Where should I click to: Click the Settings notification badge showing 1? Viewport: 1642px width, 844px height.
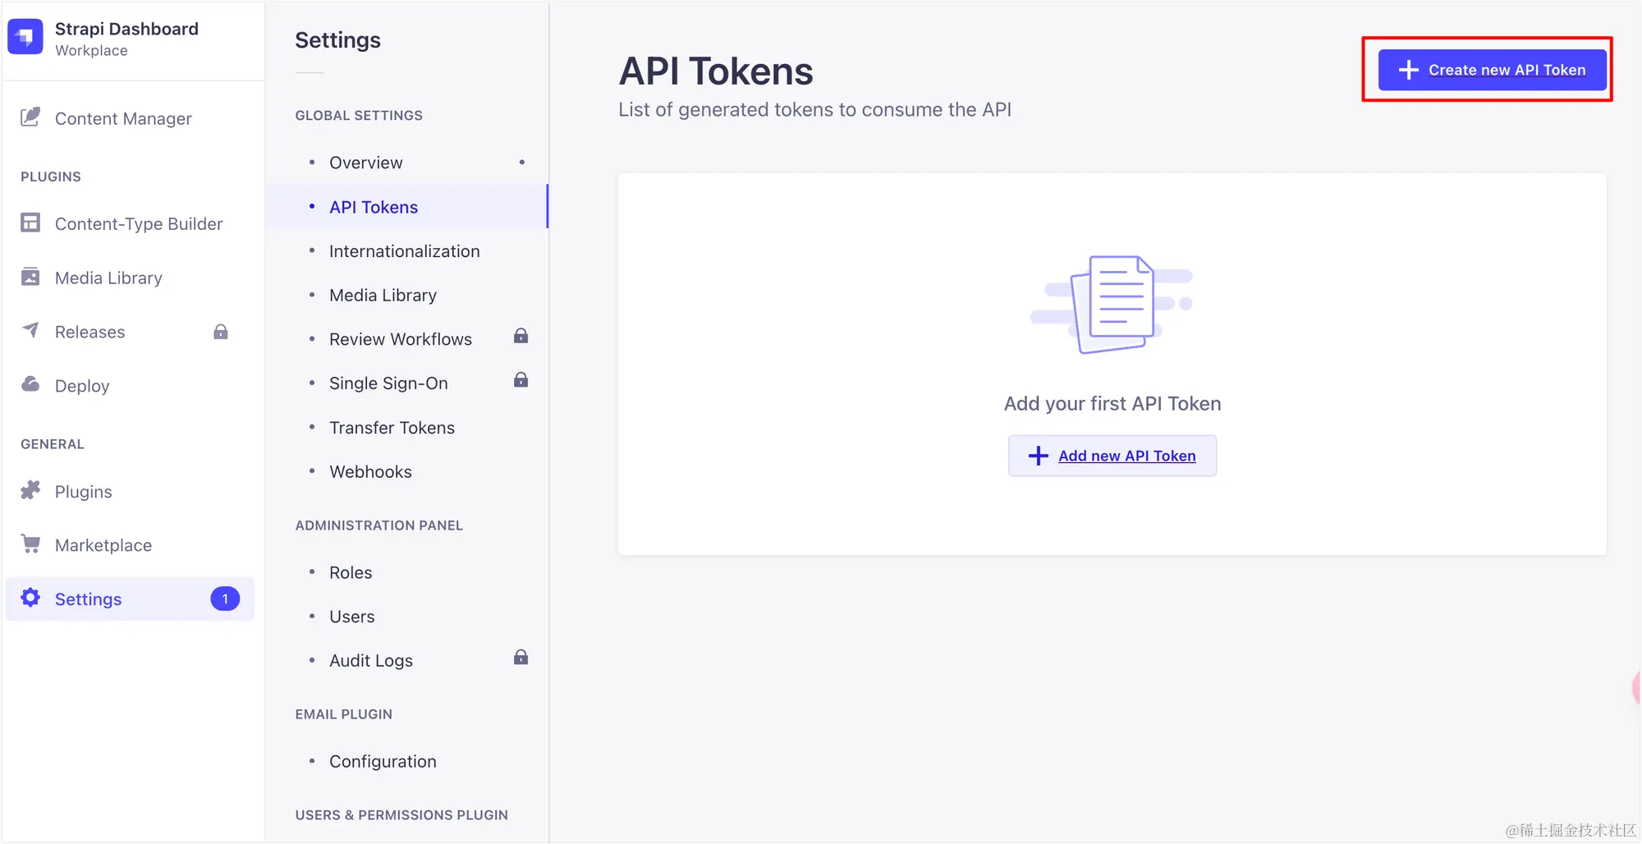[x=225, y=599]
